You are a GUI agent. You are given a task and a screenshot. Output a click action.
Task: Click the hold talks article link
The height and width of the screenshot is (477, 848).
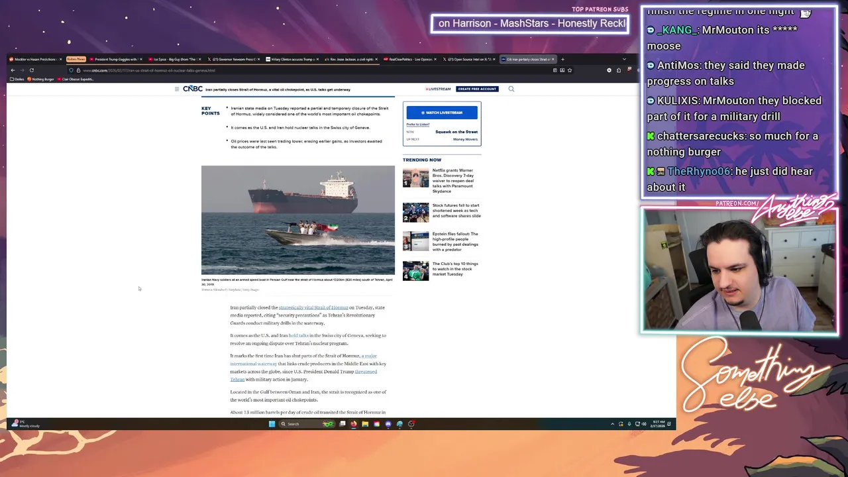point(299,335)
